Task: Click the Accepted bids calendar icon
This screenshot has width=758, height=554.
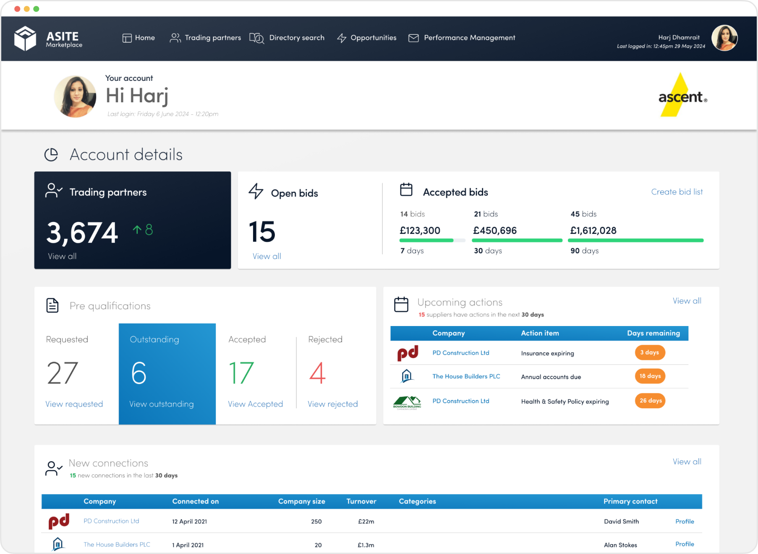Action: click(x=406, y=189)
